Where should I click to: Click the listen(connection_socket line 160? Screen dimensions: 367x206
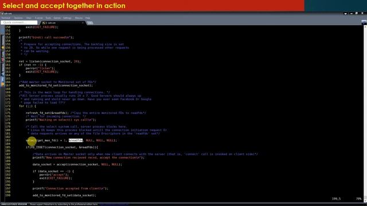click(50, 61)
